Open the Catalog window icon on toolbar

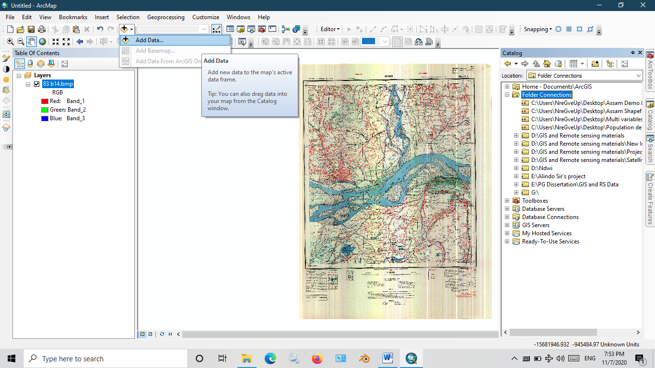coord(240,29)
